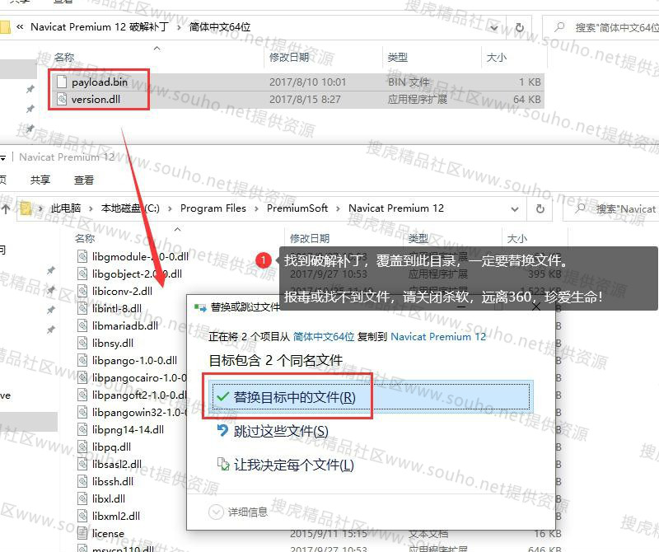The height and width of the screenshot is (552, 659).
Task: Sort by 修改日期 column in Navicat window
Action: click(x=310, y=238)
